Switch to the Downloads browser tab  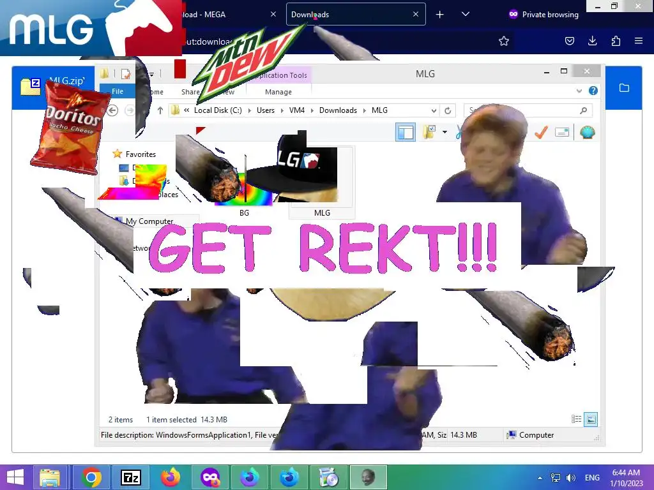click(356, 14)
